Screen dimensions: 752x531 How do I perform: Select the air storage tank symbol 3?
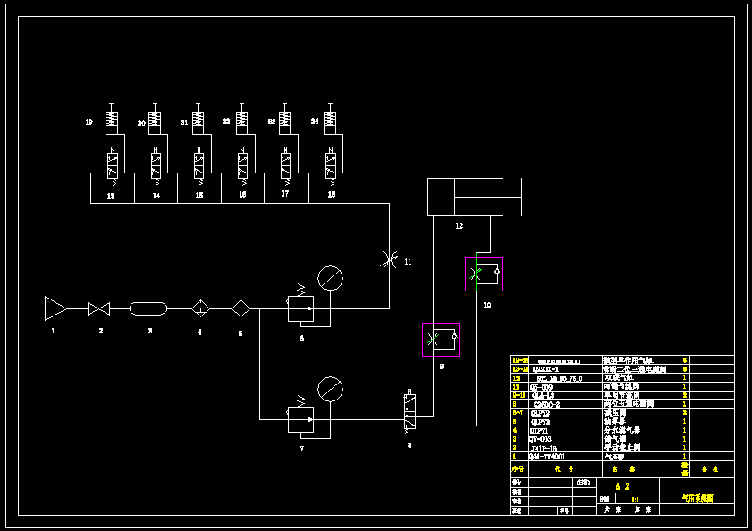coord(148,308)
